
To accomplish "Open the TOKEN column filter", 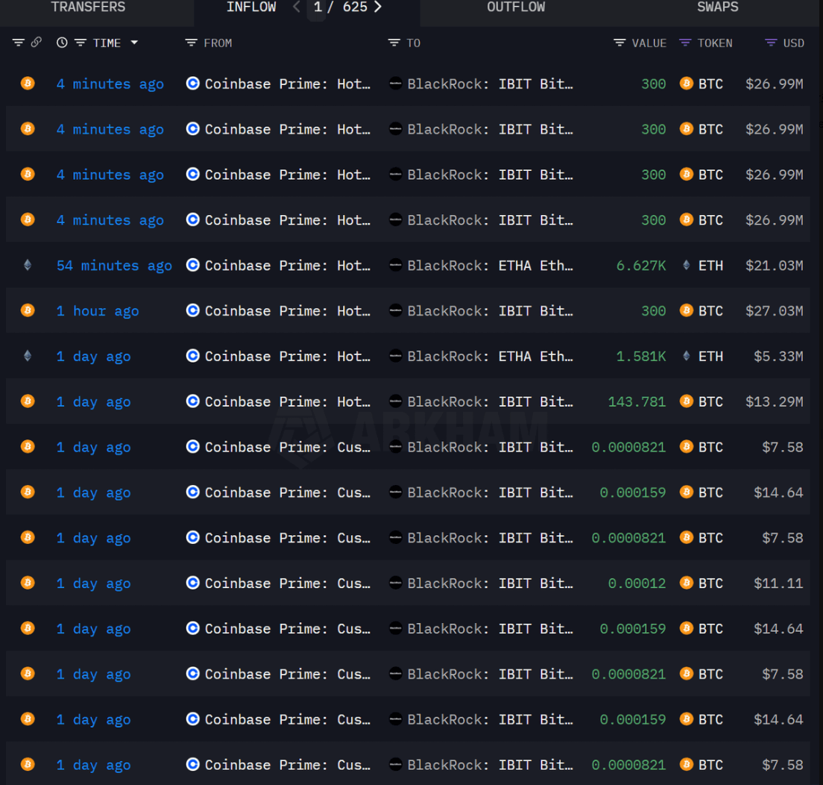I will pyautogui.click(x=685, y=43).
